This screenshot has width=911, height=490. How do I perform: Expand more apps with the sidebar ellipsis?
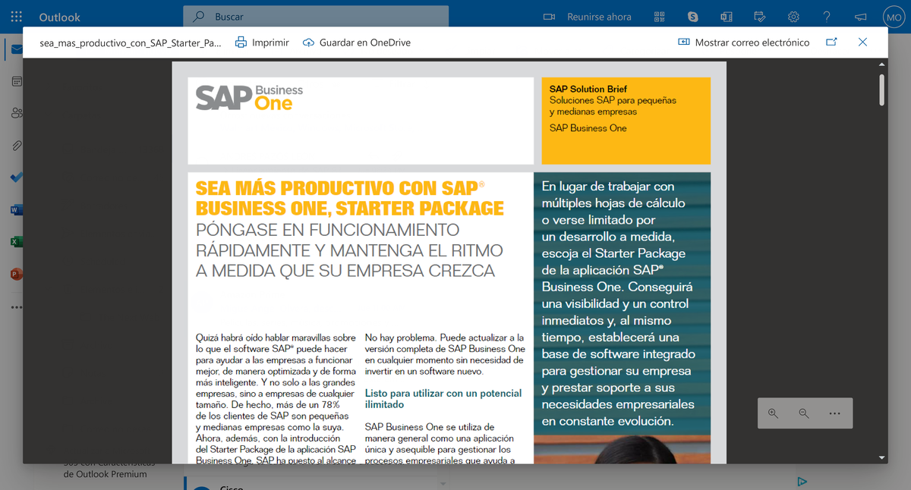(17, 306)
